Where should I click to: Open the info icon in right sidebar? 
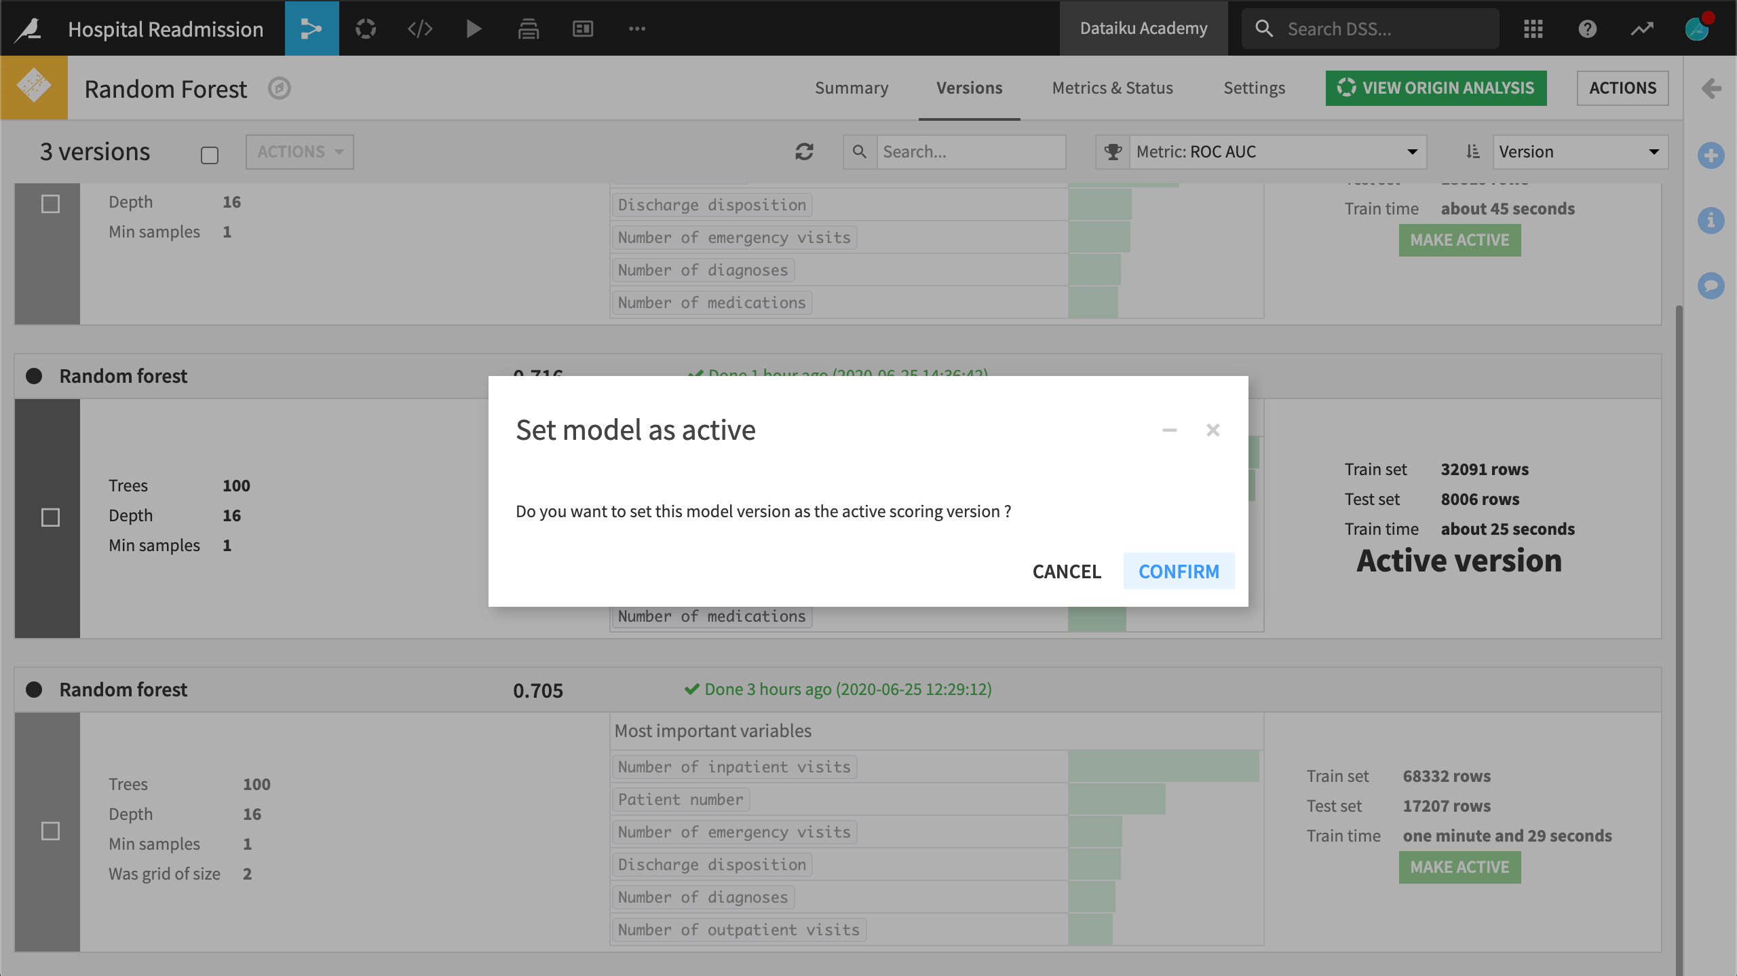(x=1711, y=221)
